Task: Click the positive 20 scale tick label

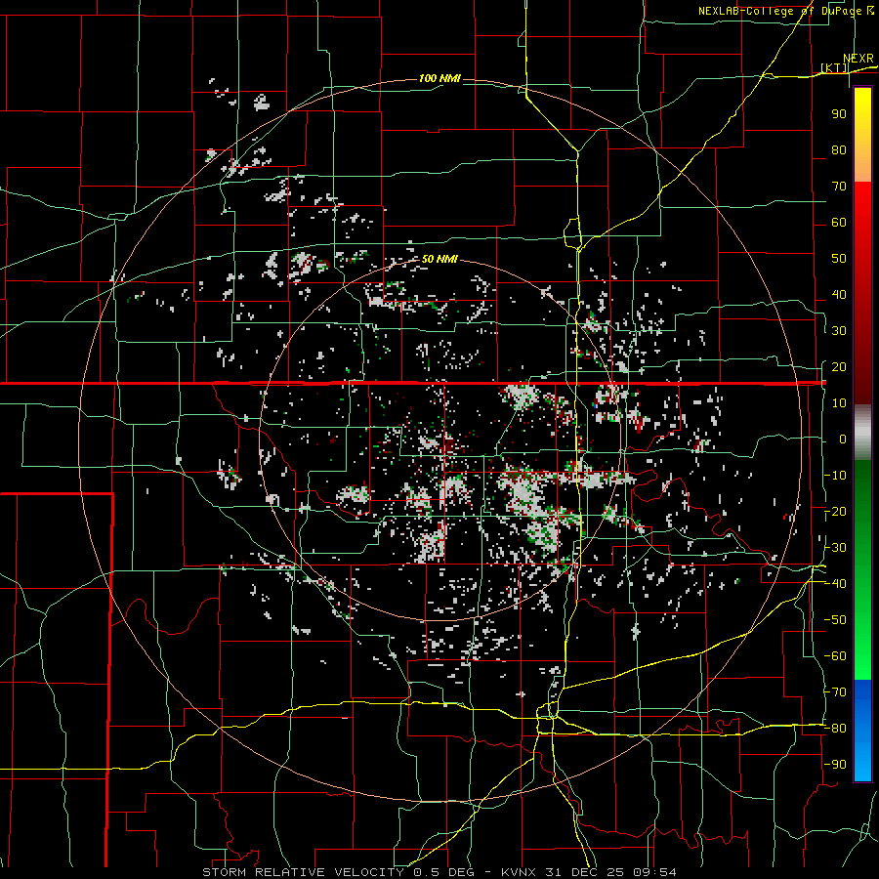Action: pos(839,367)
